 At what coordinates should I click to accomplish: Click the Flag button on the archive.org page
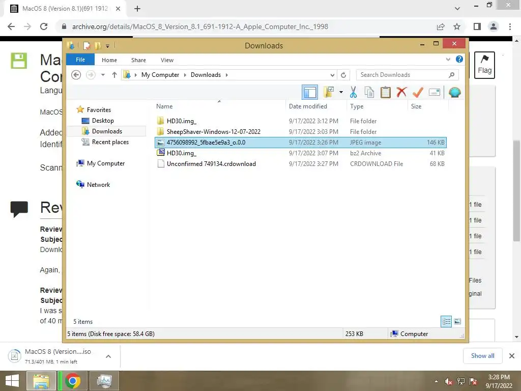484,65
